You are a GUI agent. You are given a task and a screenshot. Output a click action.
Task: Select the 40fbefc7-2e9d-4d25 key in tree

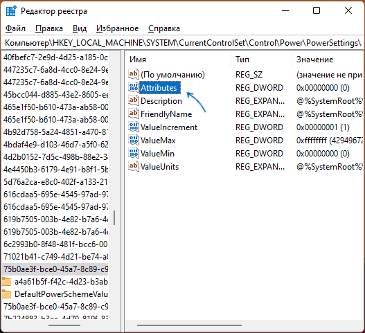click(x=55, y=57)
